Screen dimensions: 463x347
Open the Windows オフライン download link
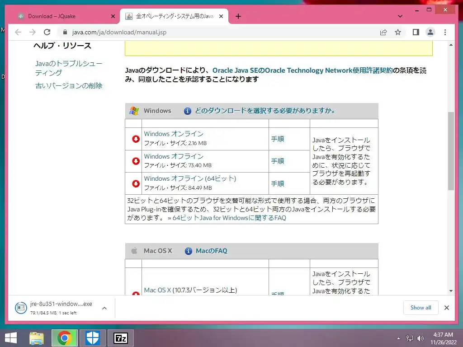pyautogui.click(x=174, y=156)
